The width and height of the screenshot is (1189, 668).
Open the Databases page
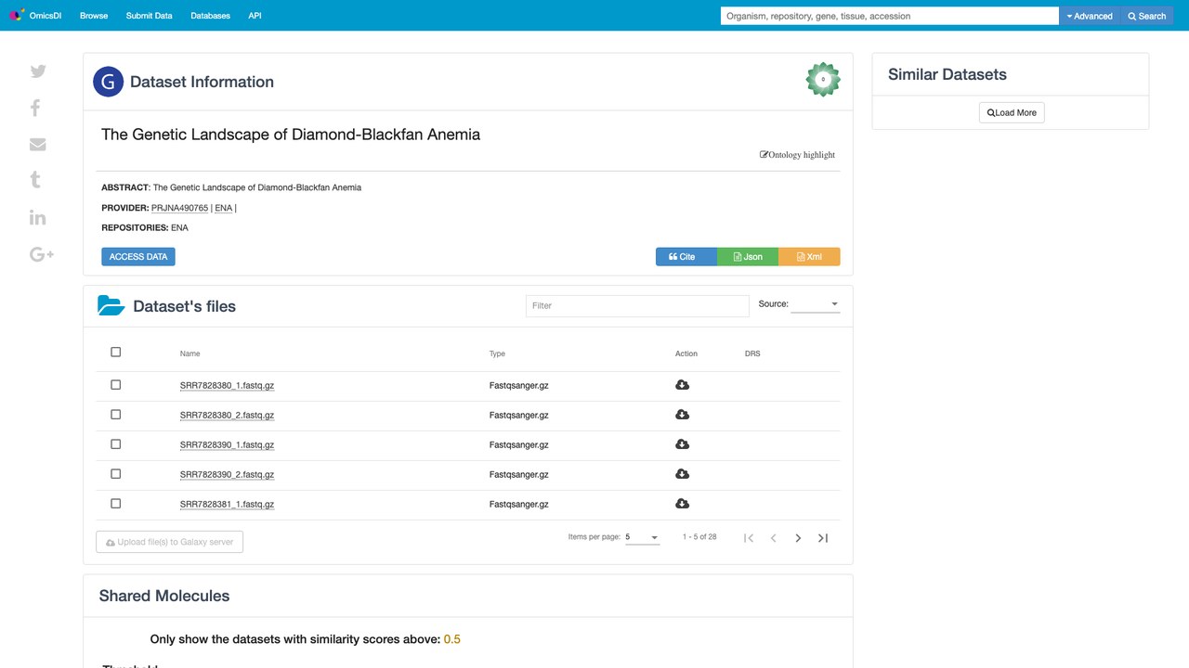point(210,16)
